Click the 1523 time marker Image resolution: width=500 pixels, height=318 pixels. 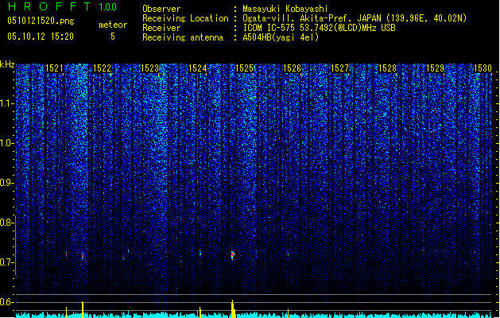(x=149, y=68)
